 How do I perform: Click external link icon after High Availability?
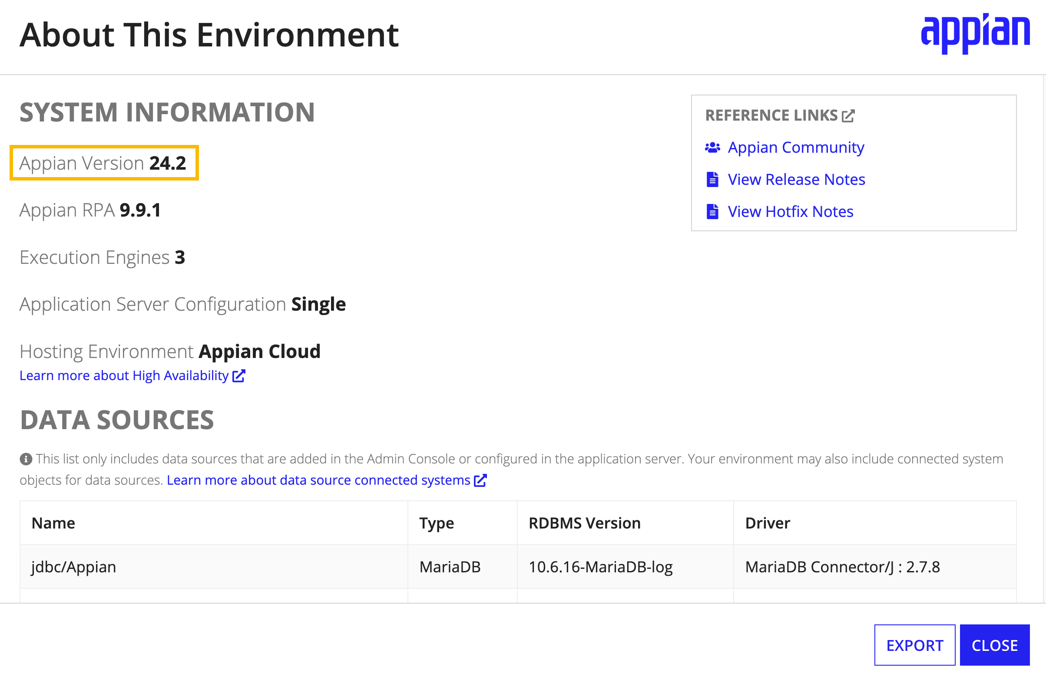coord(238,376)
